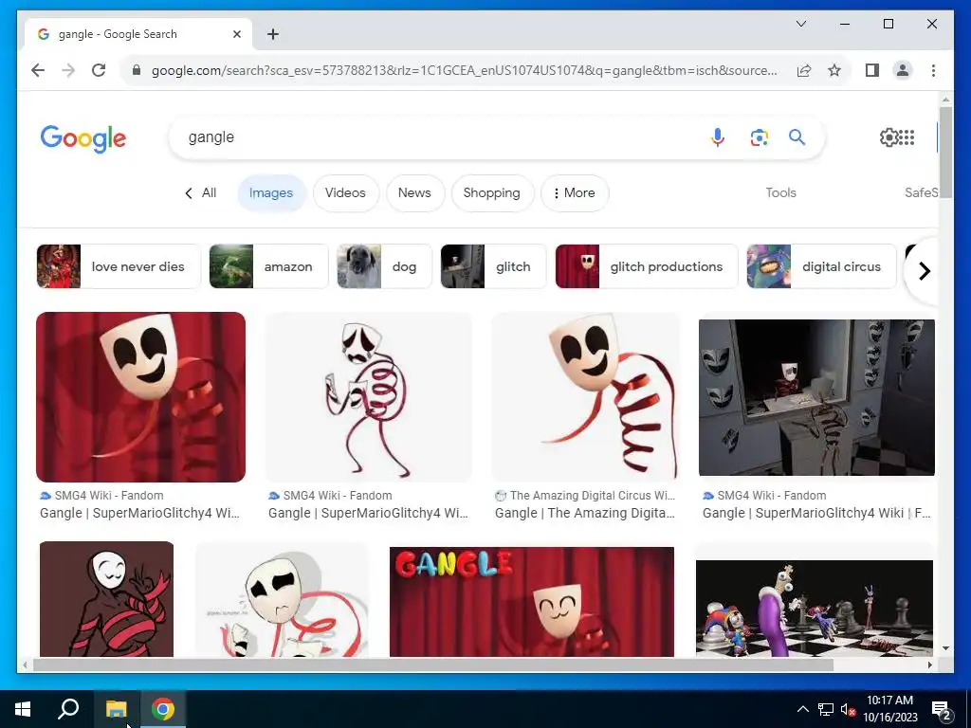
Task: Show more suggestion chips with arrow
Action: click(924, 270)
